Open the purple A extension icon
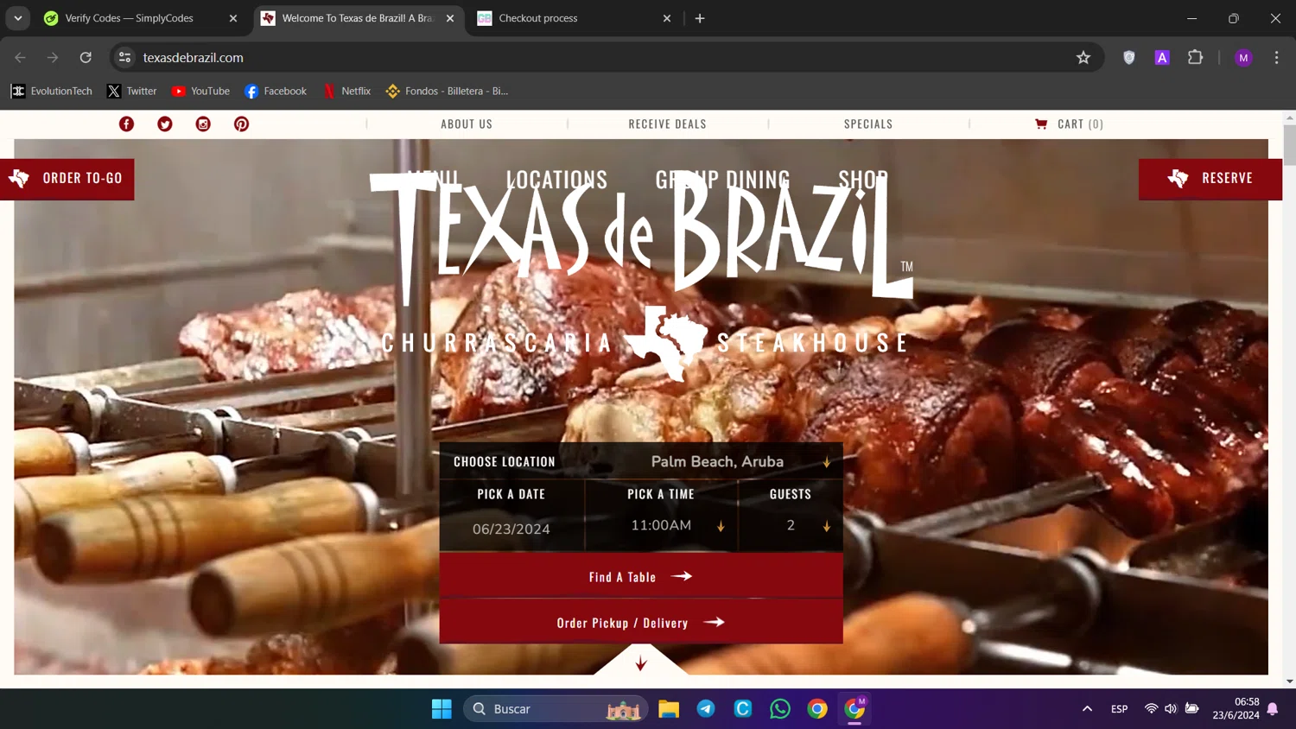 click(1162, 58)
